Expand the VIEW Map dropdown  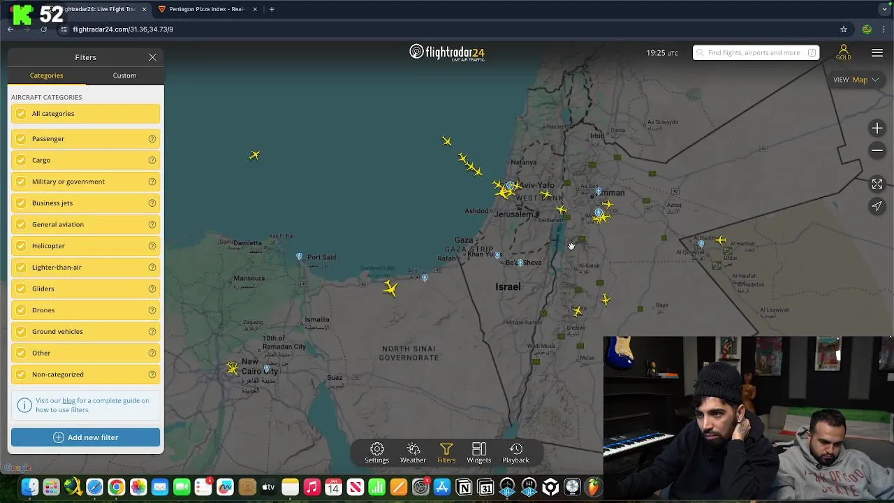(x=856, y=80)
